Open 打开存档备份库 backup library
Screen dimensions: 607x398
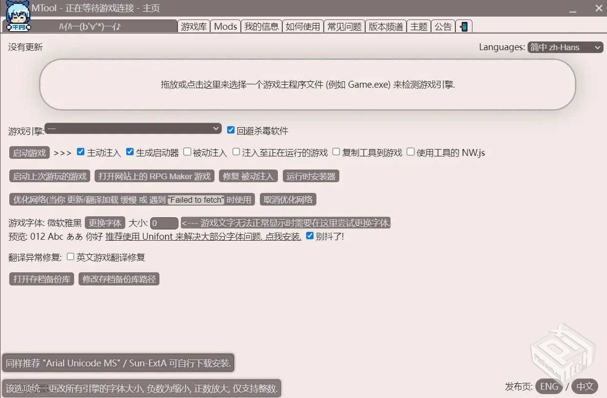tap(41, 279)
